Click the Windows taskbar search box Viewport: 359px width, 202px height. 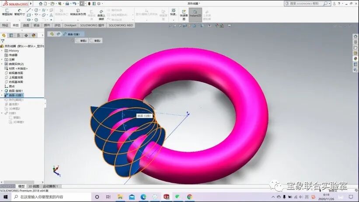(52, 197)
